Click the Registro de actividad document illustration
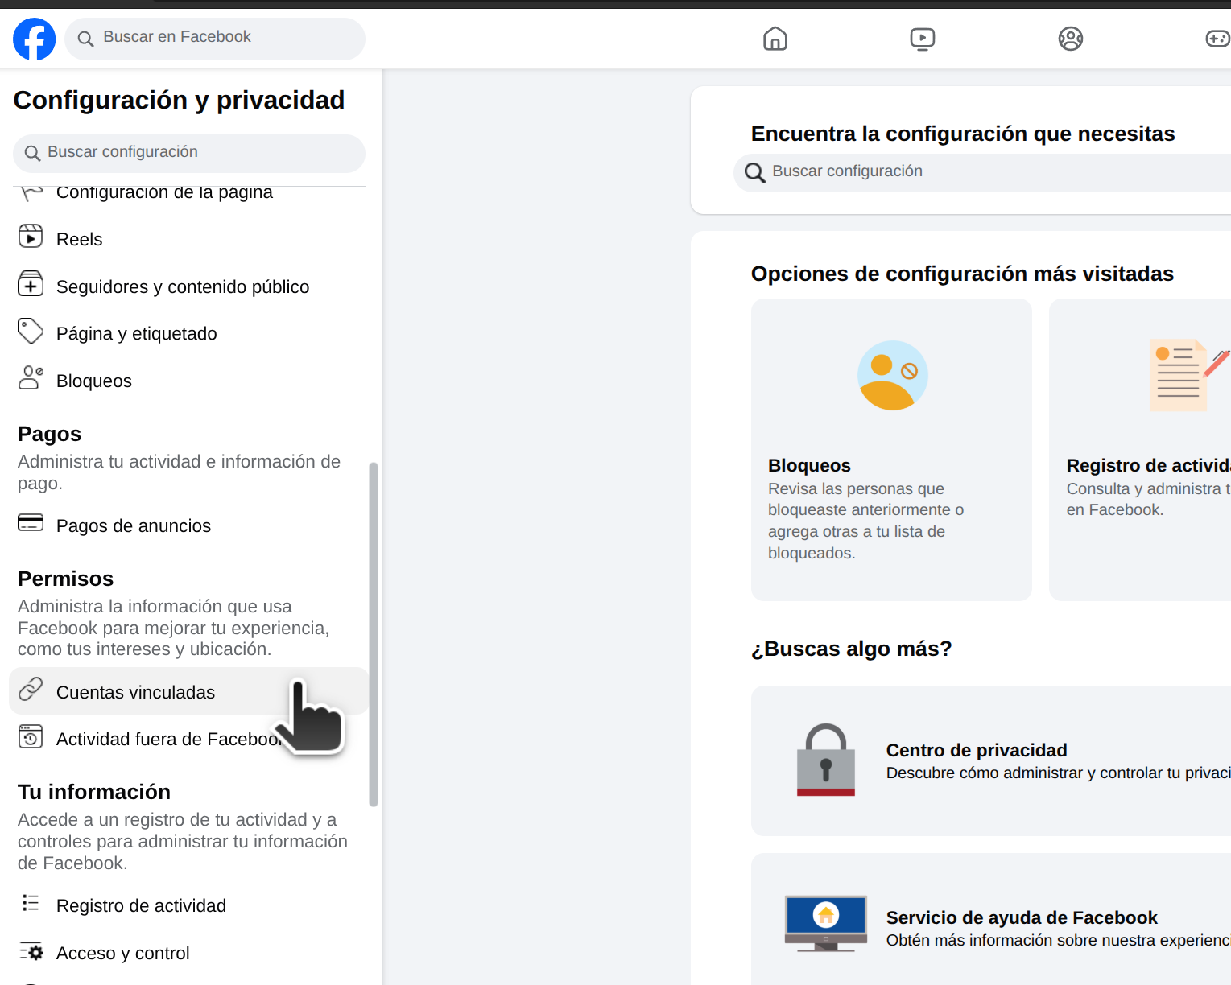1231x985 pixels. 1188,375
